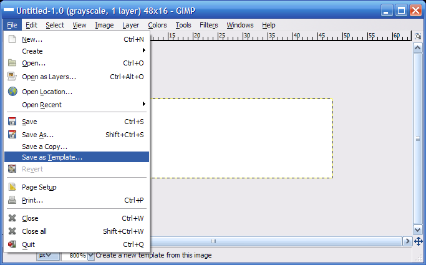Click the vertical scrollbar thumb
Image resolution: width=426 pixels, height=265 pixels.
tap(417, 138)
